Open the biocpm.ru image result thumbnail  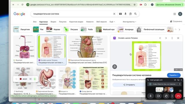click(x=67, y=78)
